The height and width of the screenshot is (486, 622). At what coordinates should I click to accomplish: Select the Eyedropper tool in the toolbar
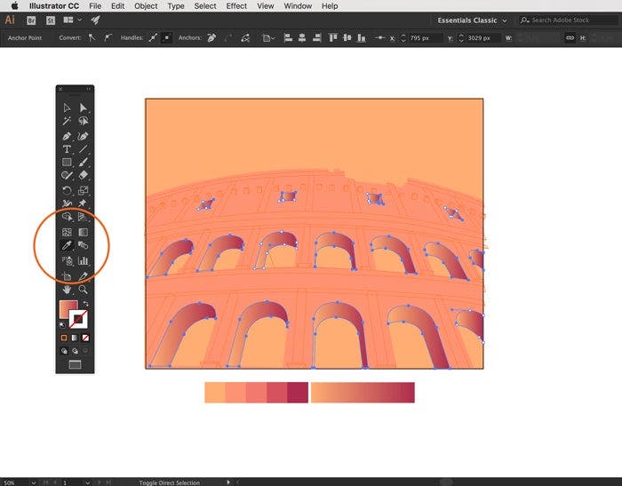67,245
